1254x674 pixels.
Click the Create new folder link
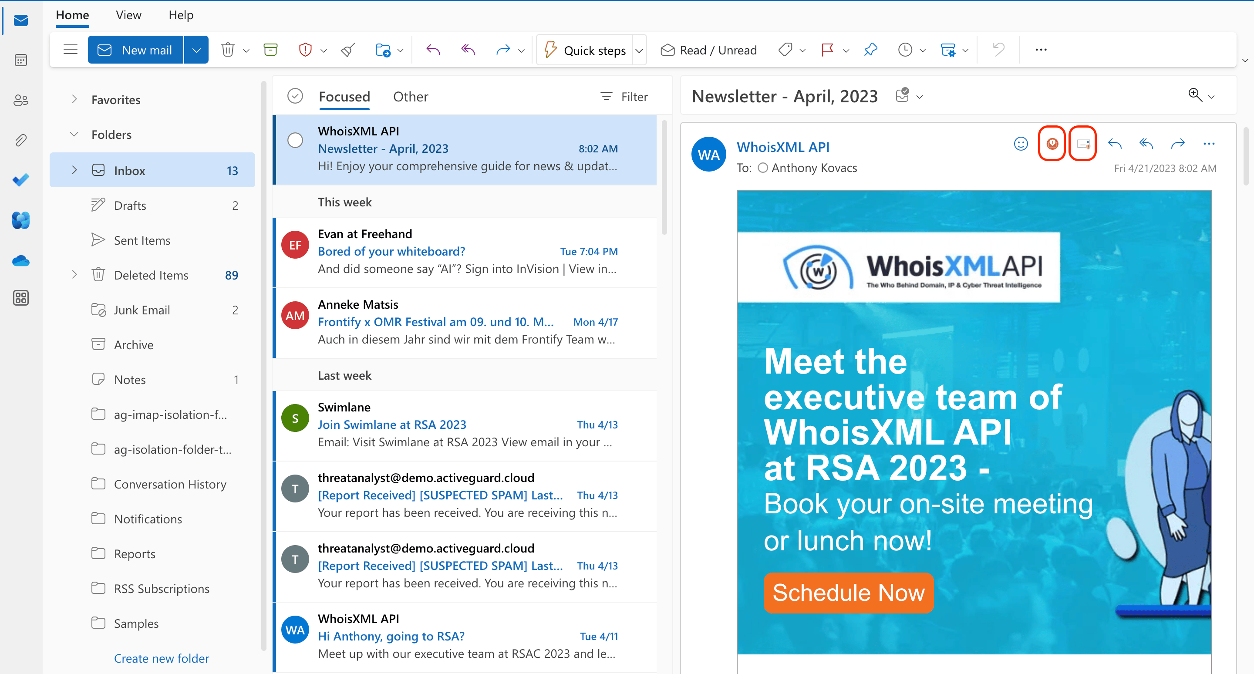(x=161, y=658)
